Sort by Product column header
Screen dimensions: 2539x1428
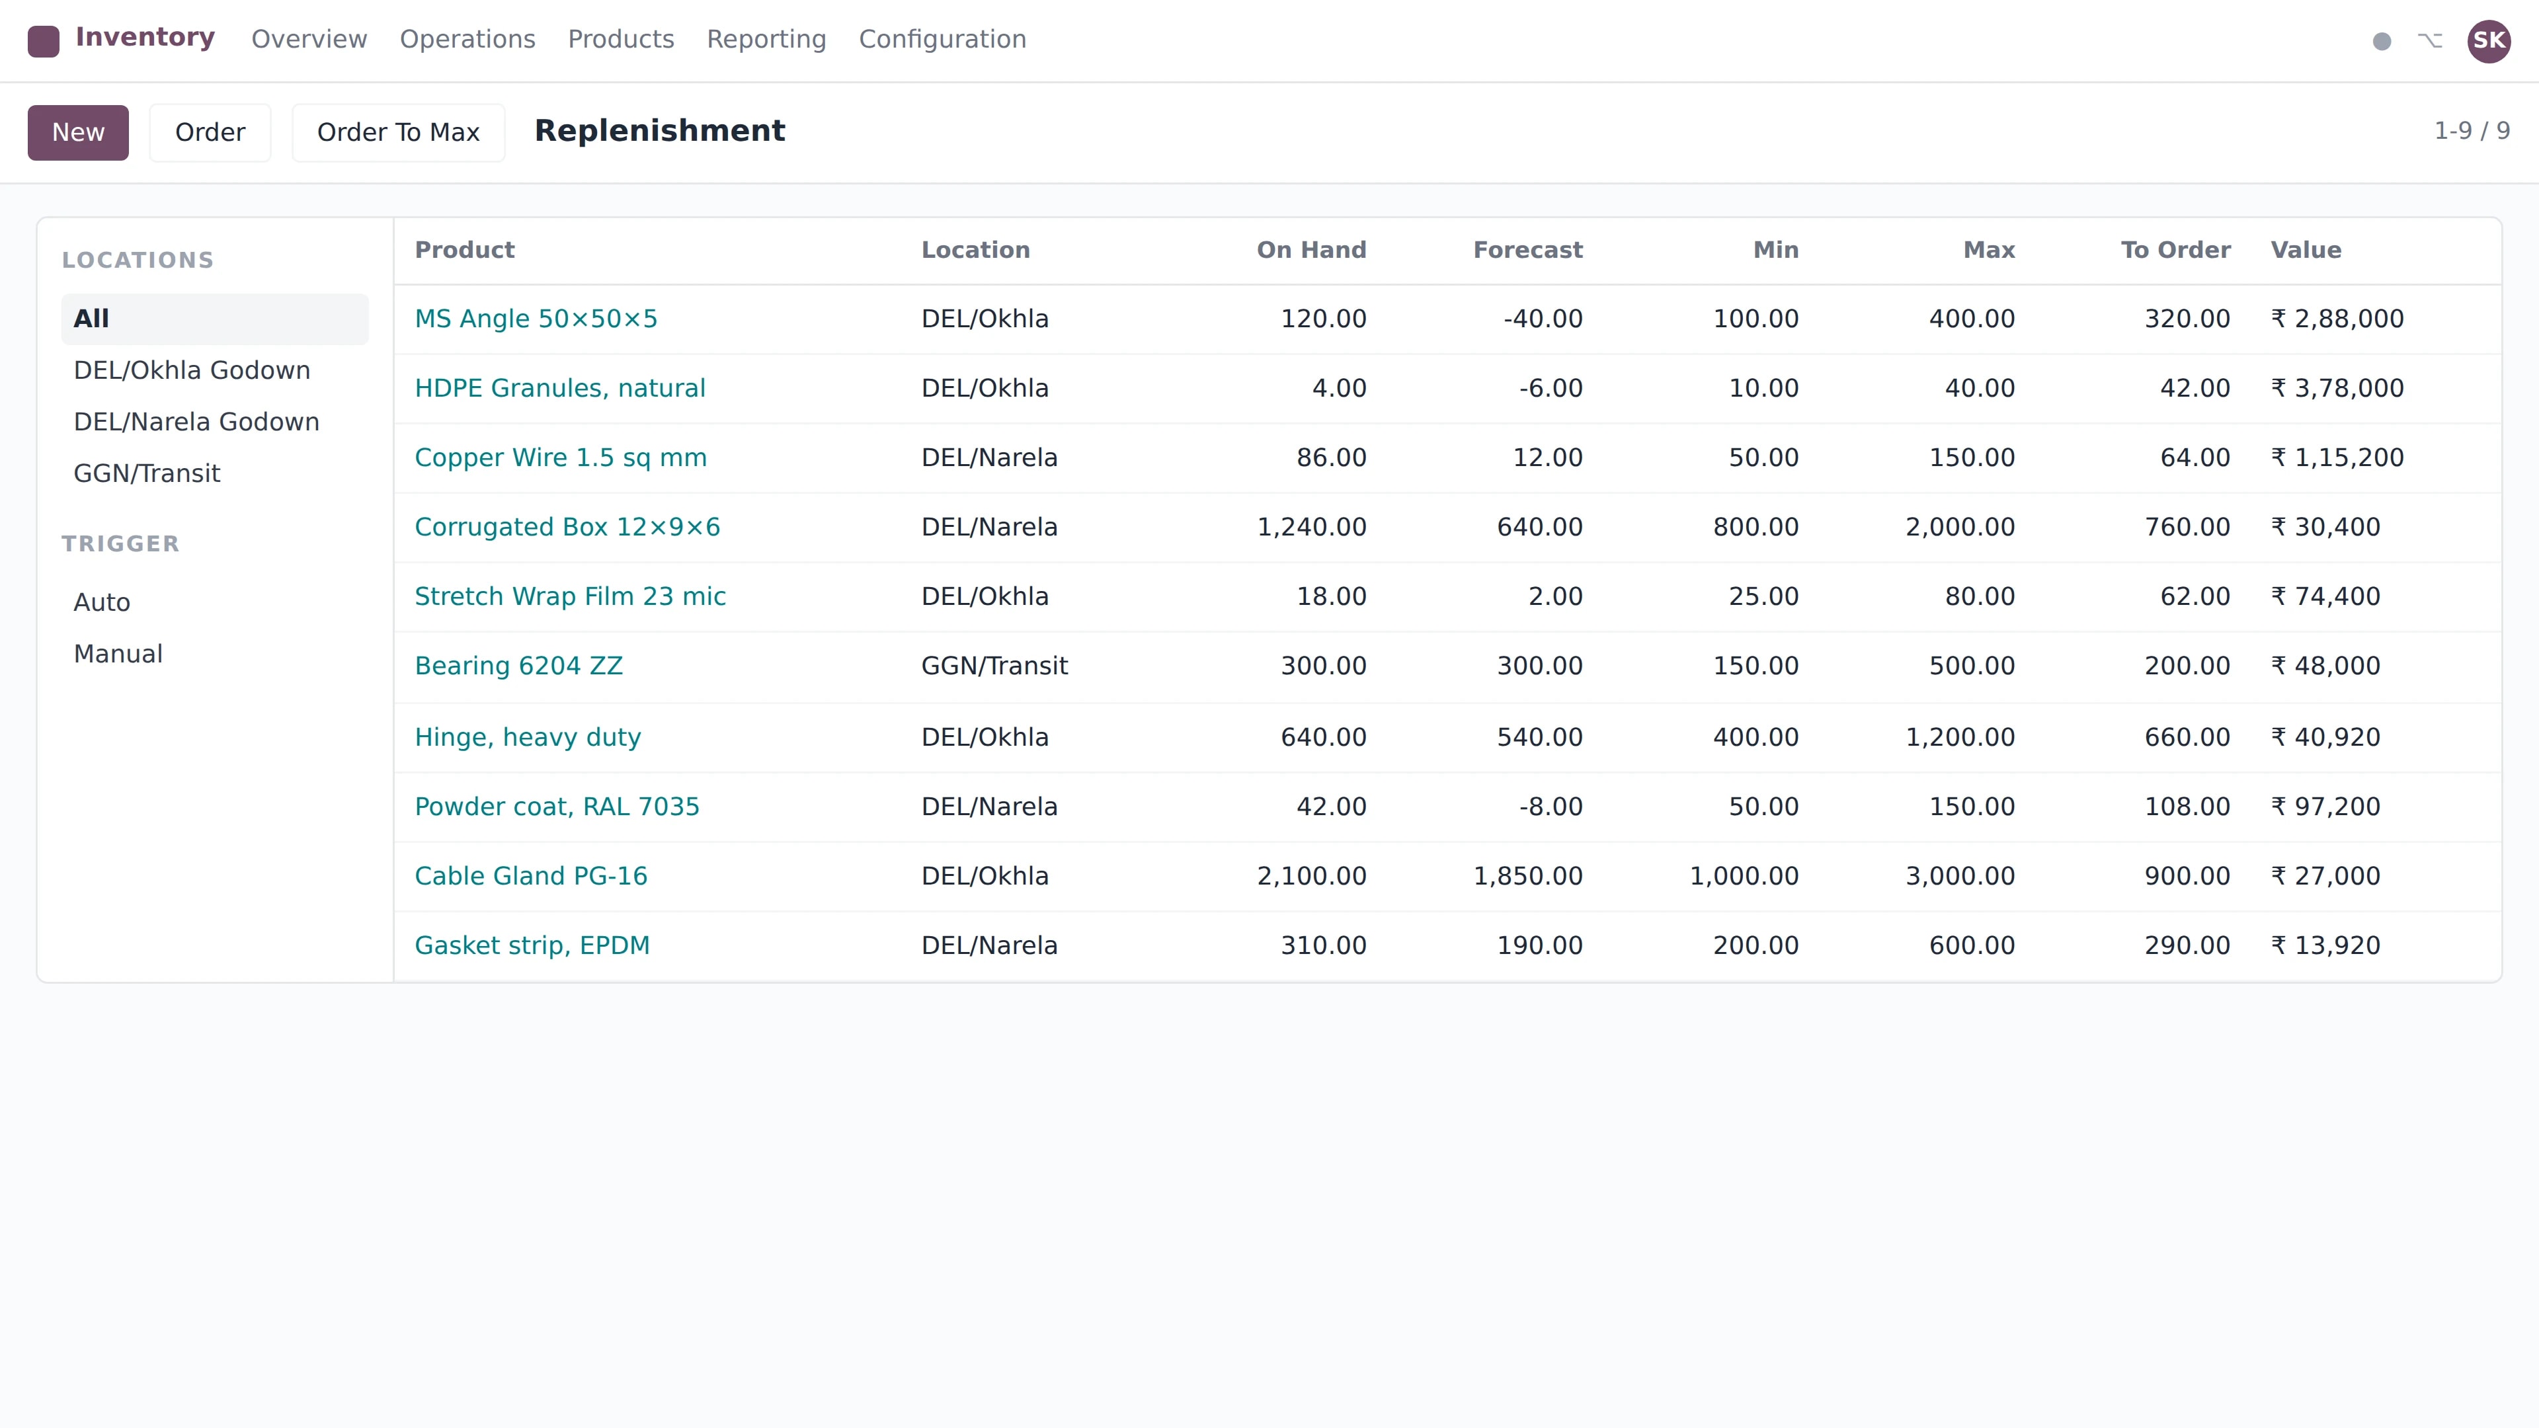pos(464,251)
